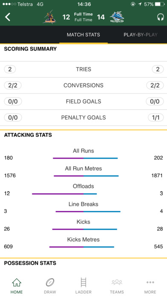Tap the Storm conversions 2/2 badge

(x=13, y=85)
